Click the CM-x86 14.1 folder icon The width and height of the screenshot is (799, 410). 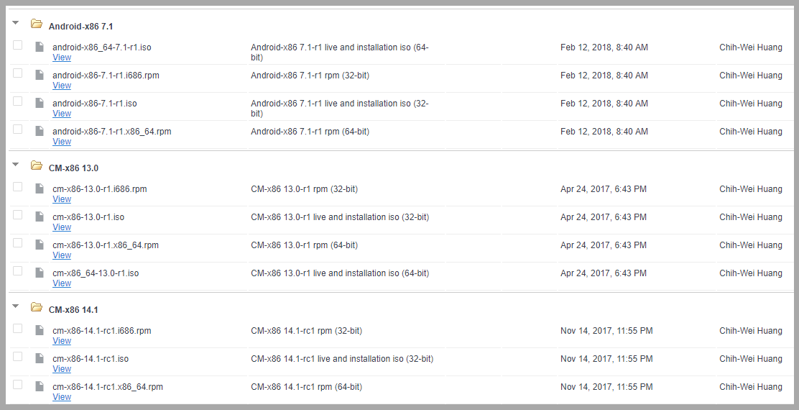pyautogui.click(x=37, y=308)
